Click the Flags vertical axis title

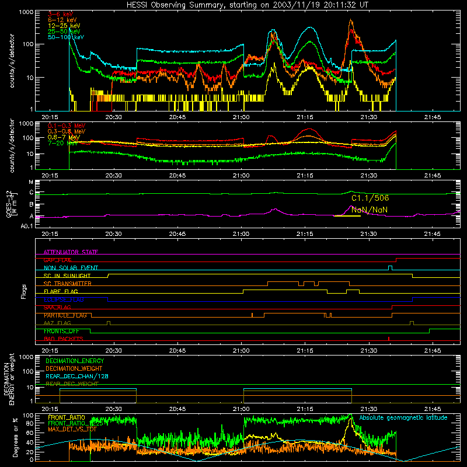point(23,291)
